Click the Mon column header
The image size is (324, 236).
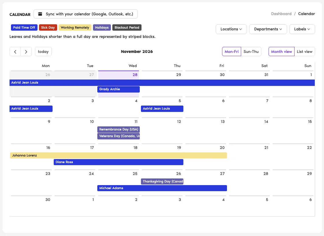coord(46,66)
